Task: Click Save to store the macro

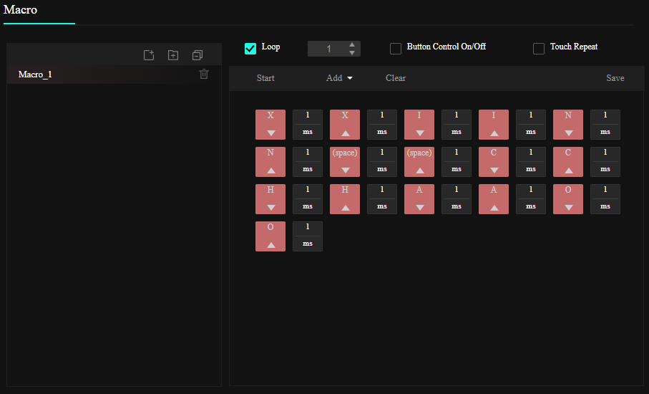Action: pos(615,78)
